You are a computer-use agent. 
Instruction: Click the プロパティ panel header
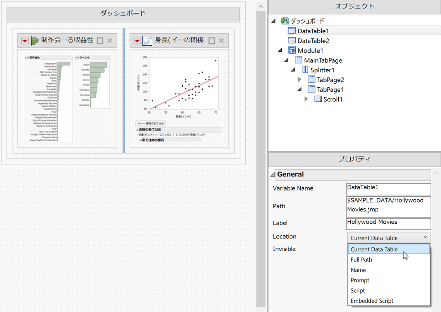(355, 159)
